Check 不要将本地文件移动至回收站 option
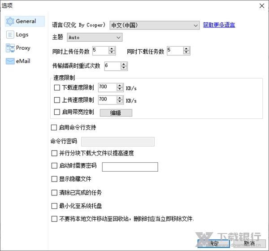269x251 pixels. [54, 219]
